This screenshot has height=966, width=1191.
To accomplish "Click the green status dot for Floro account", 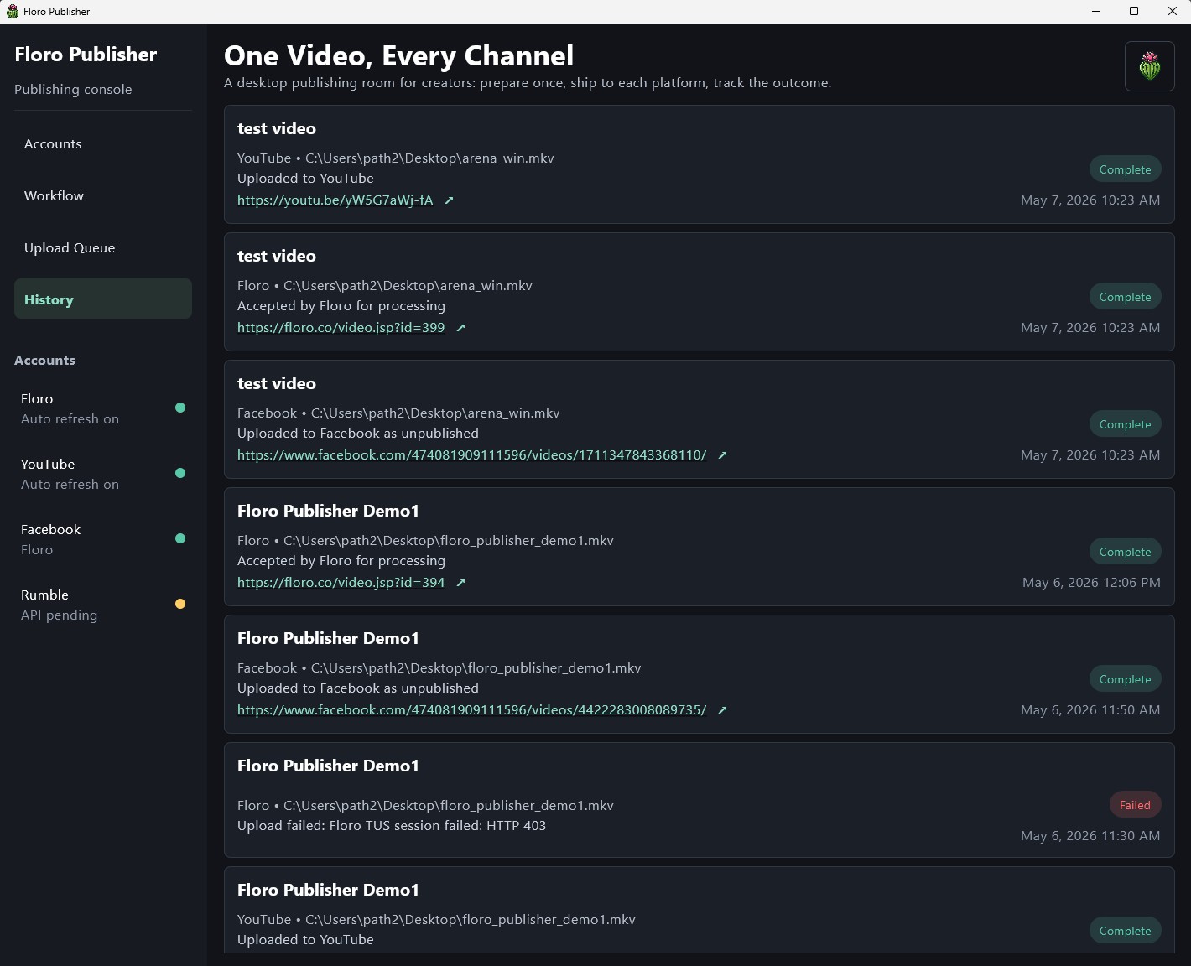I will coord(179,408).
